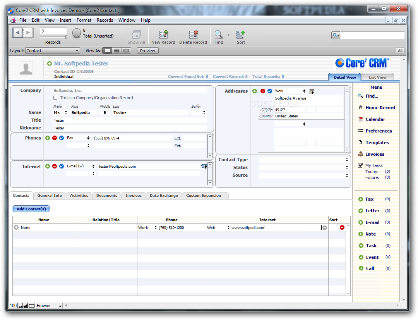Set E-mail entry as primary checkmark
The image size is (418, 320).
[x=62, y=166]
